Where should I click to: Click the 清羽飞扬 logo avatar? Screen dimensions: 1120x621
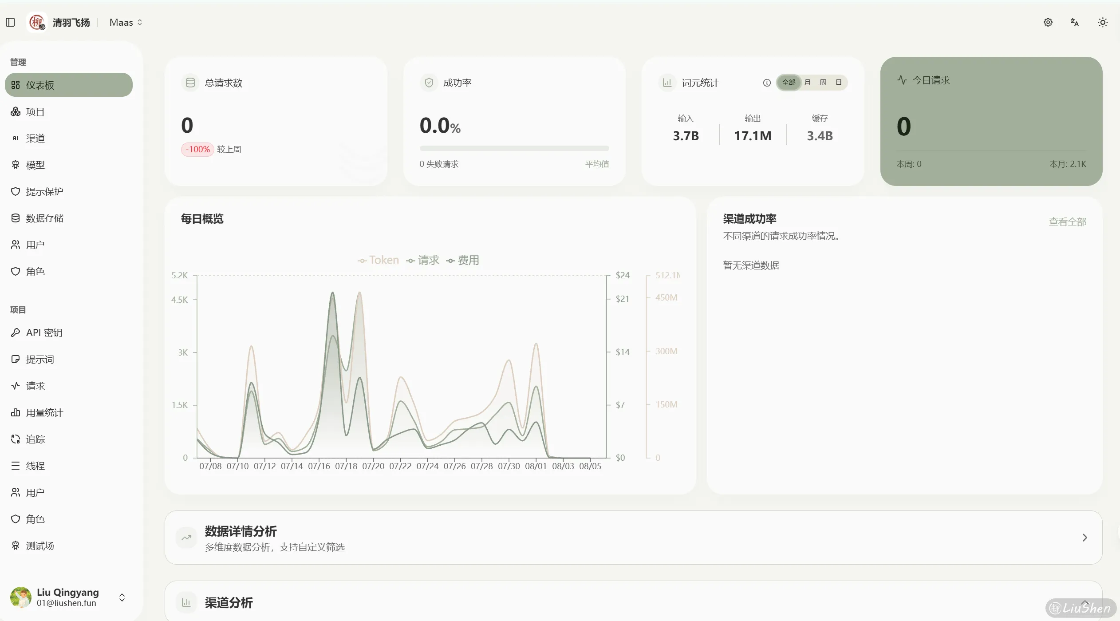[x=37, y=22]
